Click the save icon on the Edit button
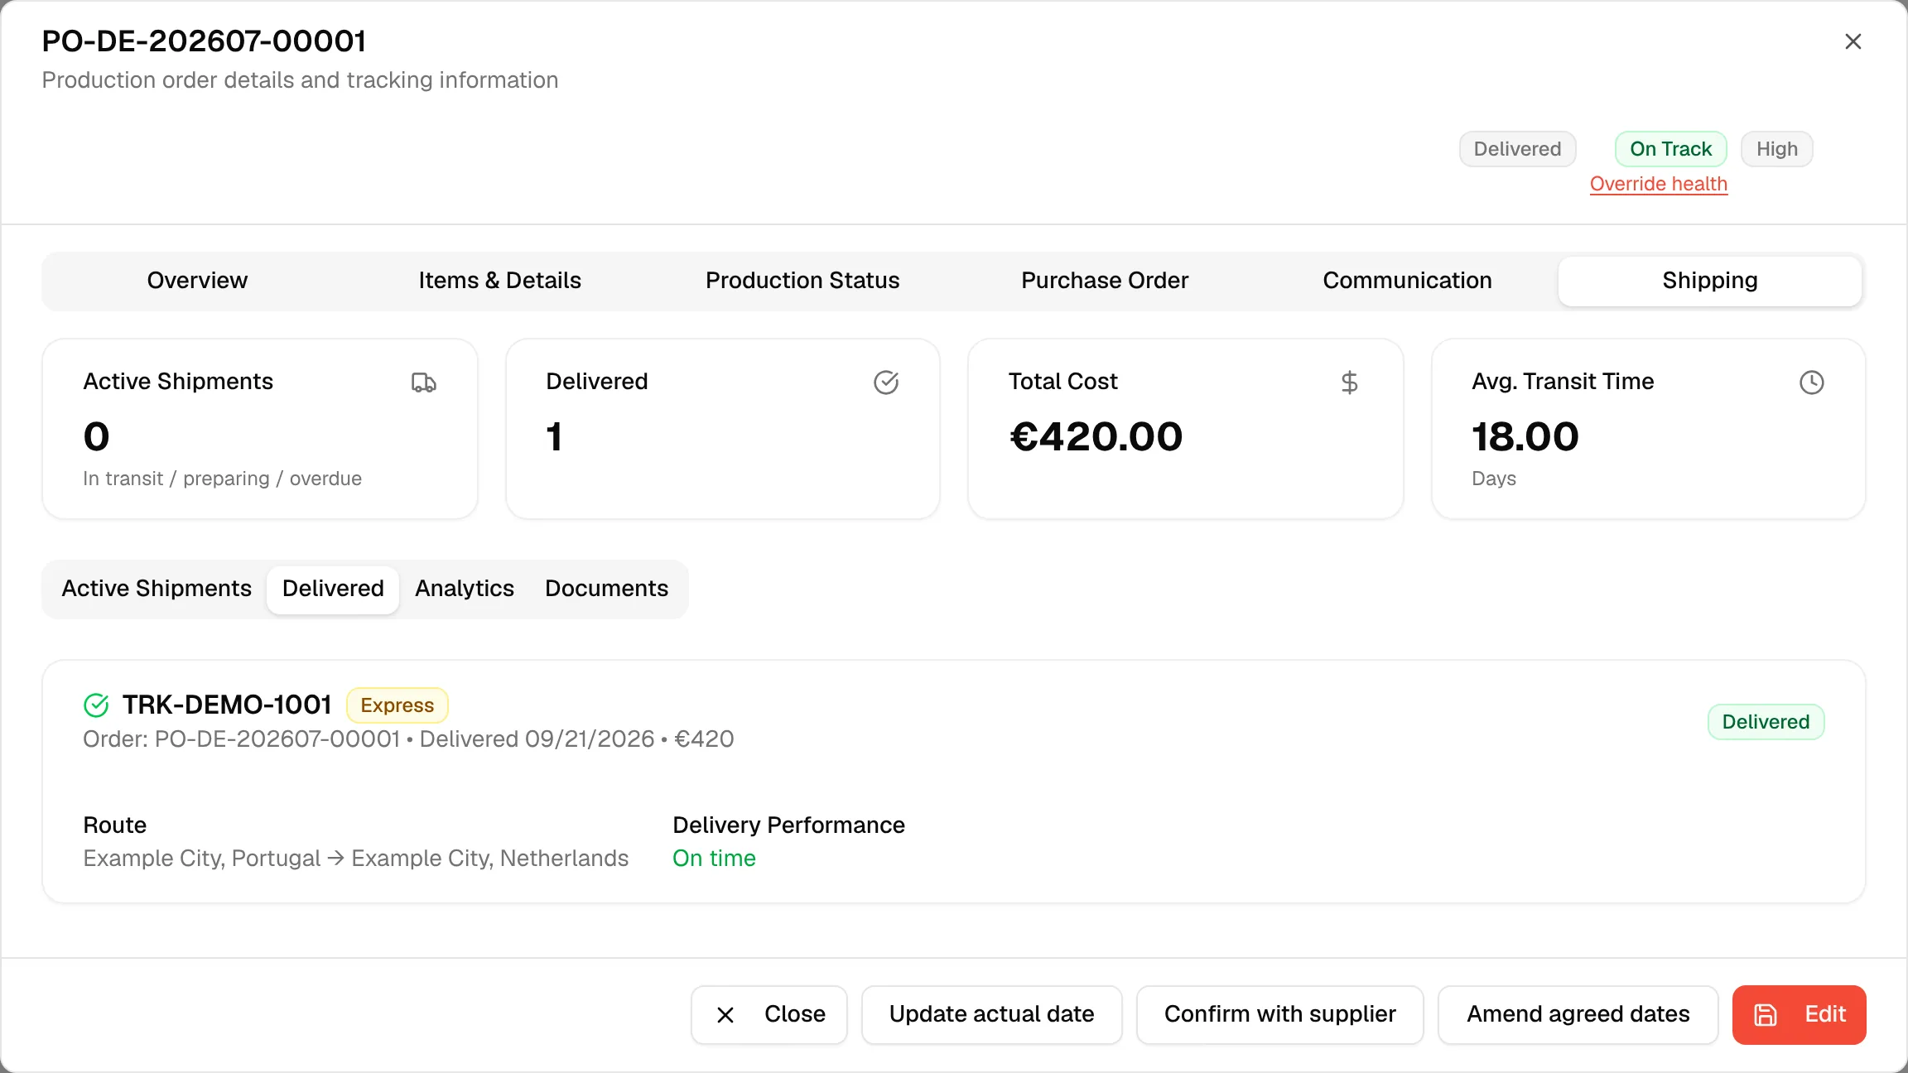The image size is (1908, 1073). click(1766, 1015)
